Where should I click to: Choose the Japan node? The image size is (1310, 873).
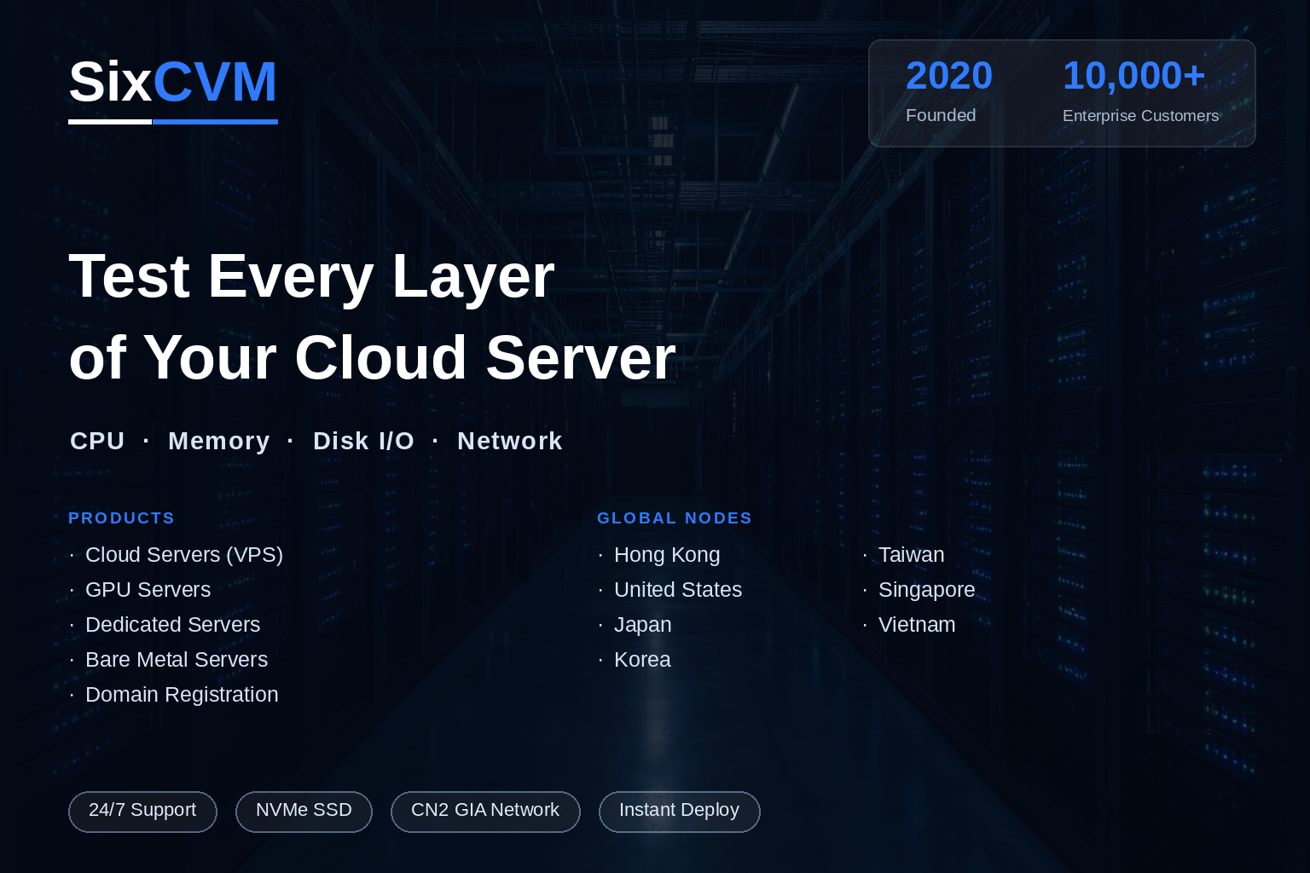click(x=643, y=625)
